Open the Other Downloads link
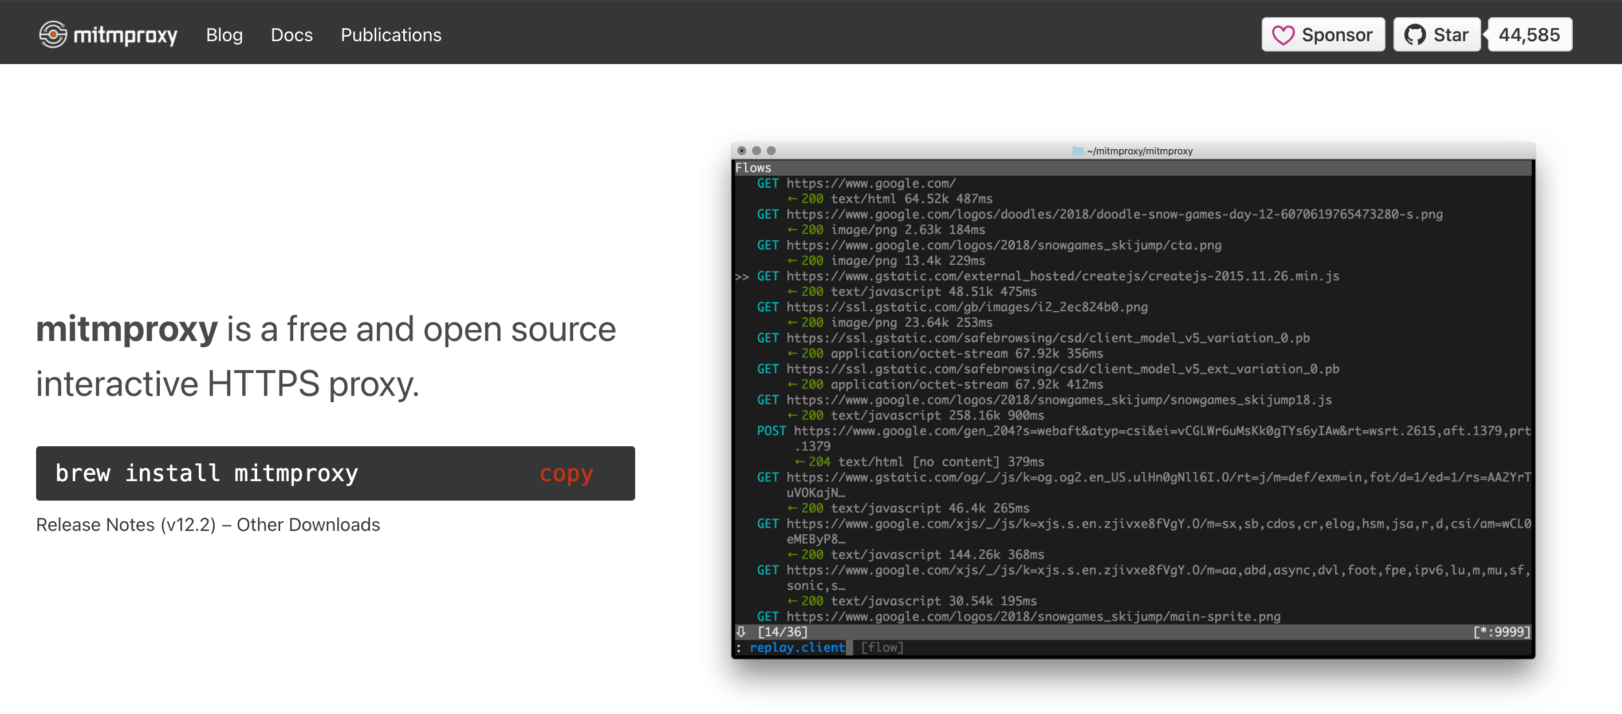Image resolution: width=1622 pixels, height=714 pixels. point(309,525)
